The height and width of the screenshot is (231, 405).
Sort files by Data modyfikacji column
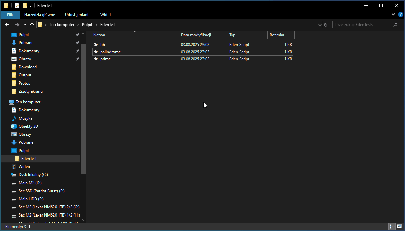point(203,35)
